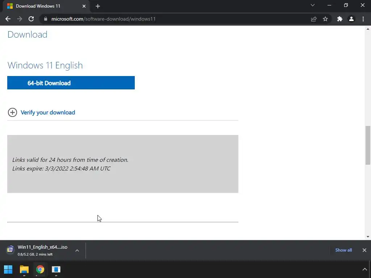
Task: Close the downloads bar
Action: click(364, 250)
